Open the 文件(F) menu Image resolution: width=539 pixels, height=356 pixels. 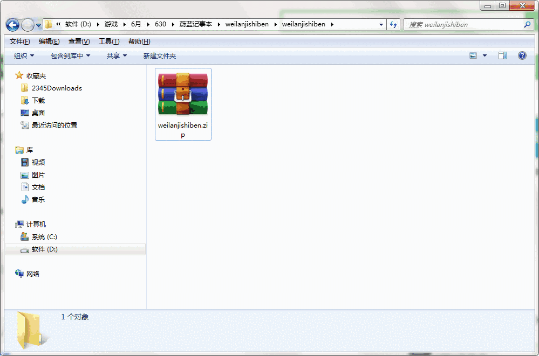(x=19, y=41)
